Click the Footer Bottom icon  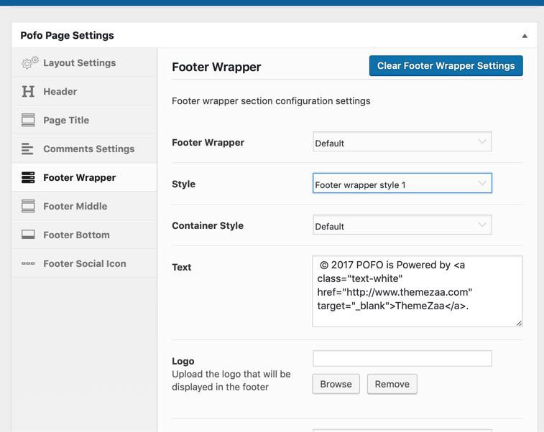pyautogui.click(x=28, y=235)
